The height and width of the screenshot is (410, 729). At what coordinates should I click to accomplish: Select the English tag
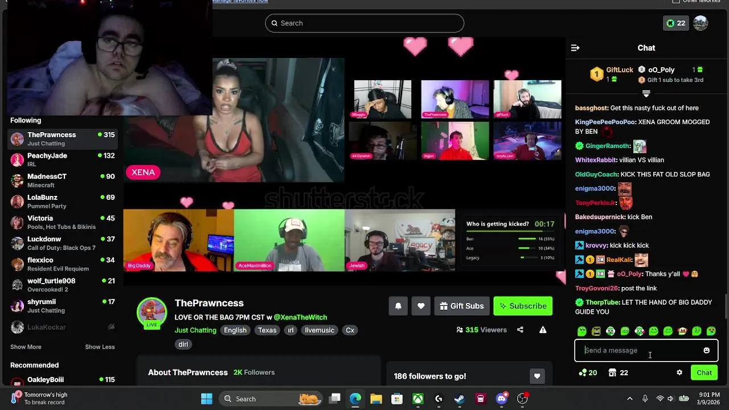[235, 330]
